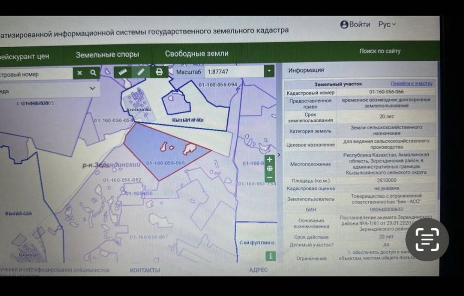The image size is (464, 296).
Task: Click the Целевое назначение row label
Action: [x=310, y=145]
